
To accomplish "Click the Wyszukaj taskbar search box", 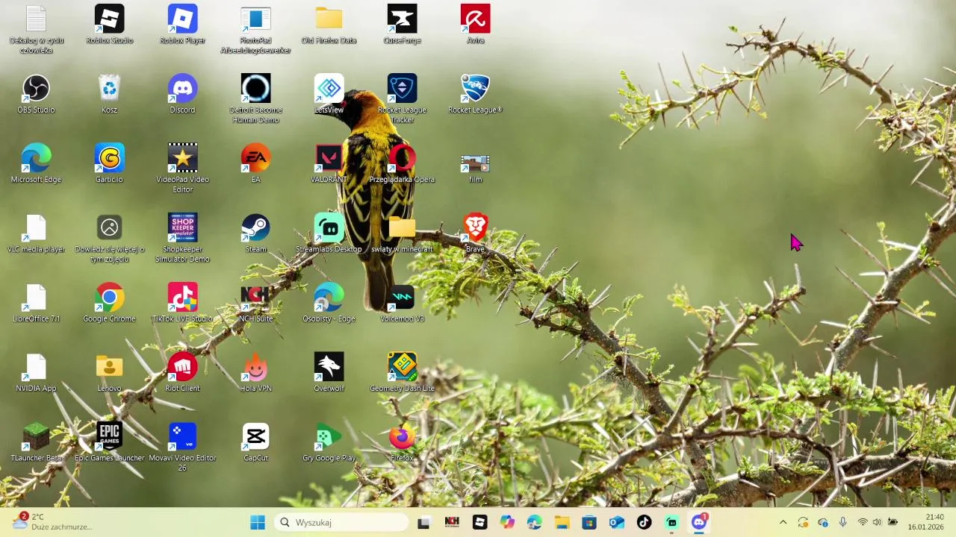I will (341, 522).
